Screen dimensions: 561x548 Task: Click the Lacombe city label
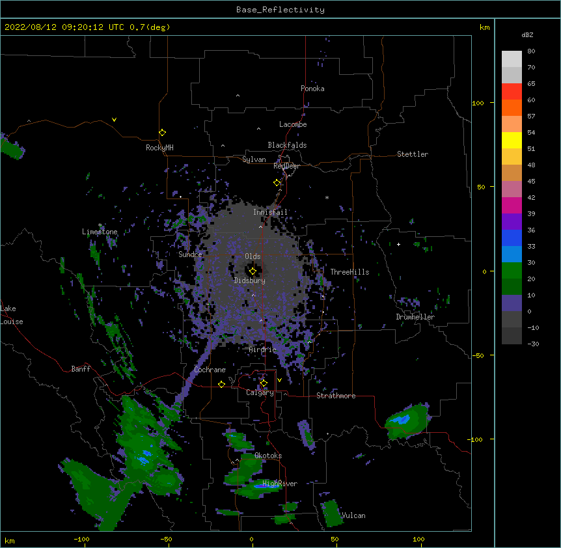[x=293, y=124]
